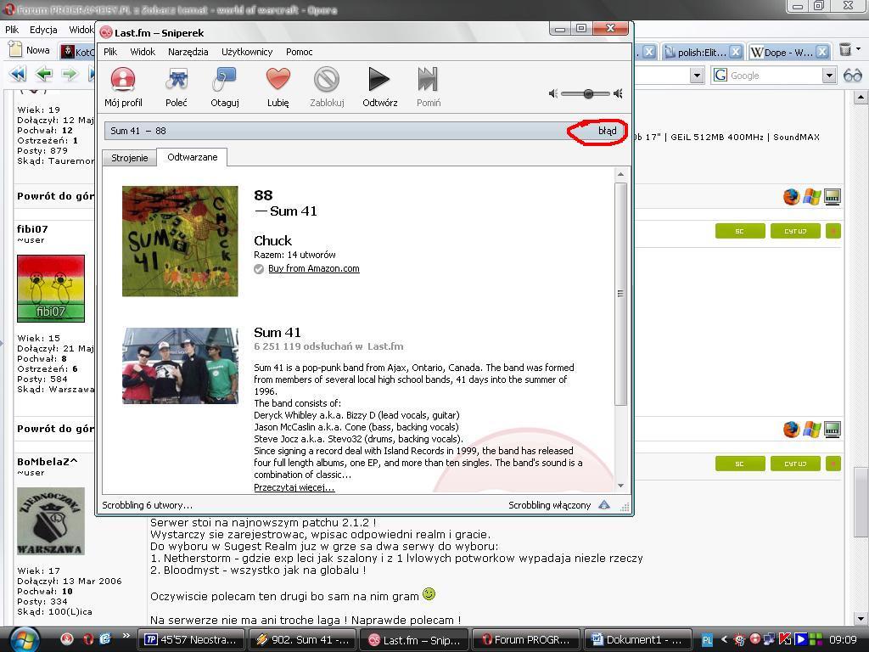This screenshot has width=869, height=652.
Task: Click Firefox icon above fibi07's post
Action: (792, 197)
